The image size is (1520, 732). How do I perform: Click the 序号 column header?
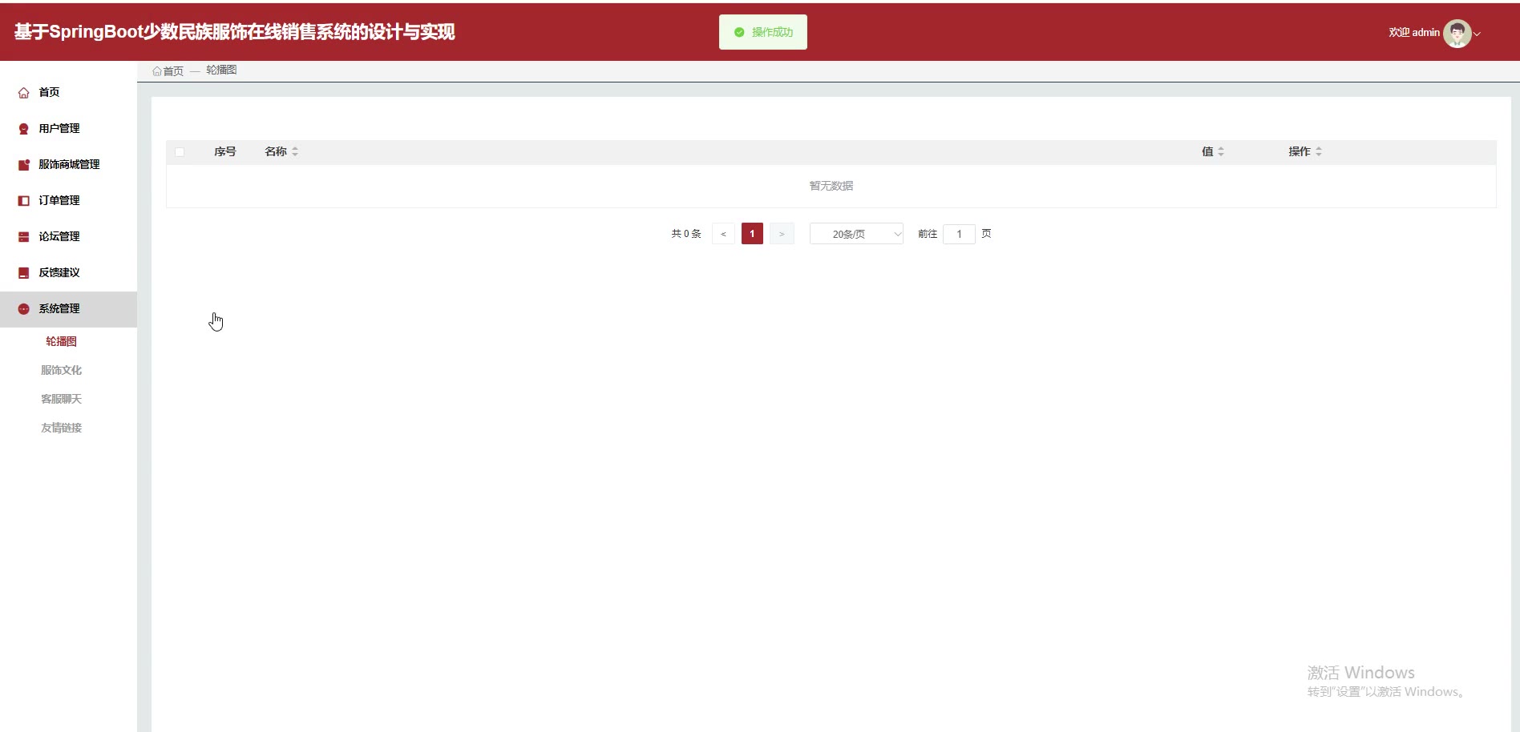point(225,151)
